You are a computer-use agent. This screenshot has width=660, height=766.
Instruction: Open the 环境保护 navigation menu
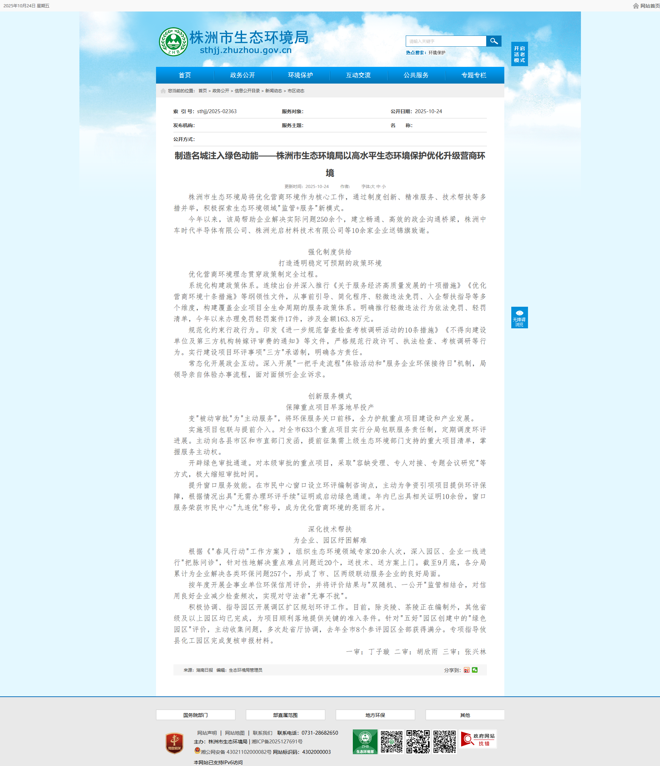point(300,75)
